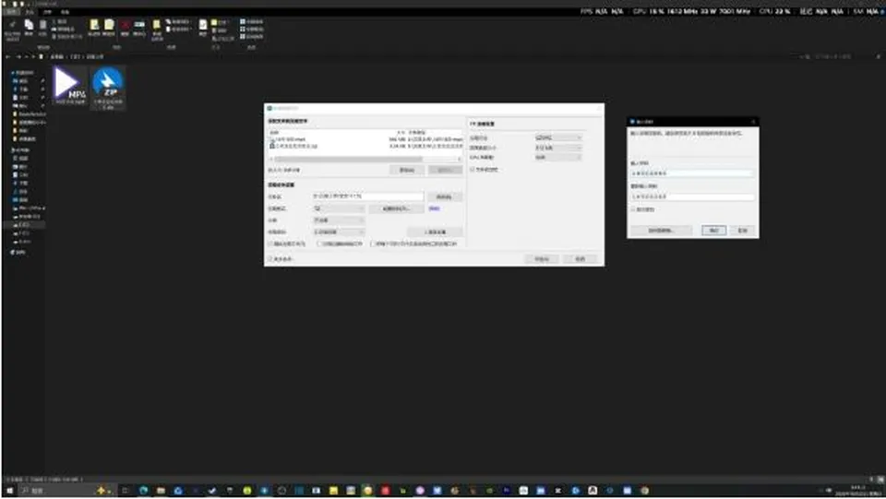Screen dimensions: 886x499
Task: Click the OK button in the password dialog
Action: point(713,231)
